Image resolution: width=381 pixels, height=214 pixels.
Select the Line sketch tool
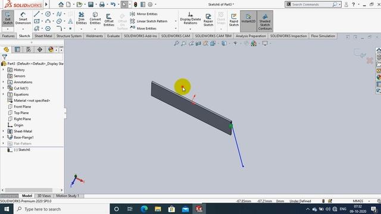pos(37,14)
